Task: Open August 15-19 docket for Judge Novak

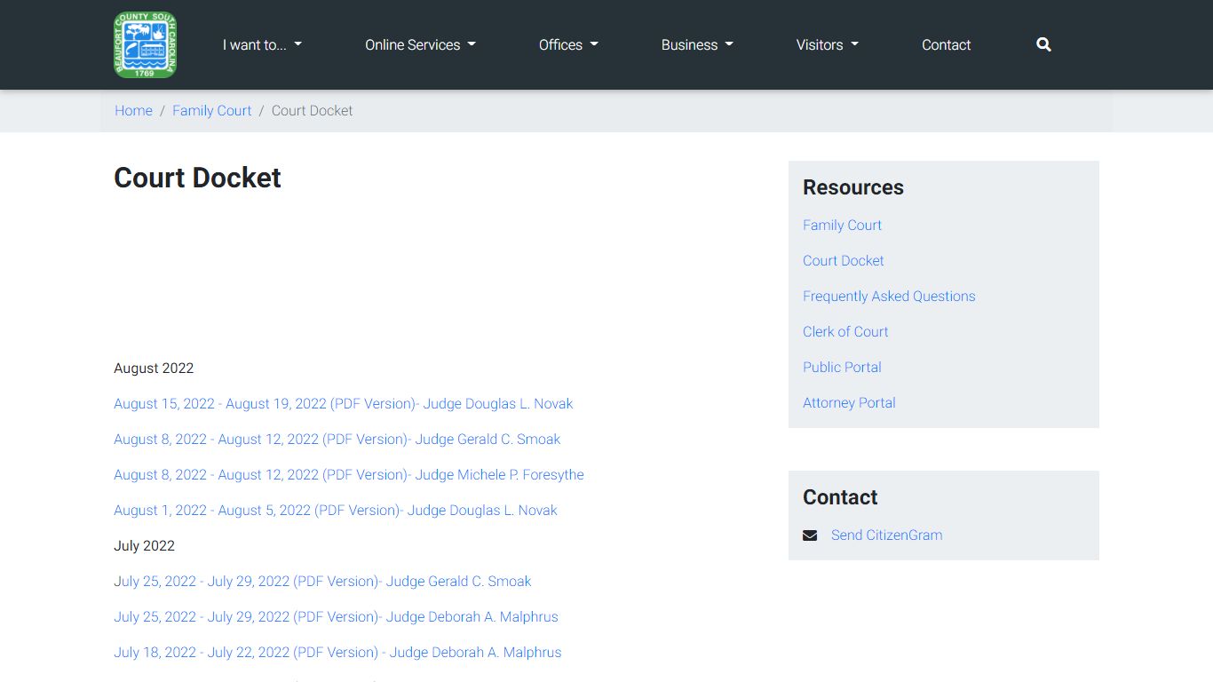Action: (x=343, y=404)
